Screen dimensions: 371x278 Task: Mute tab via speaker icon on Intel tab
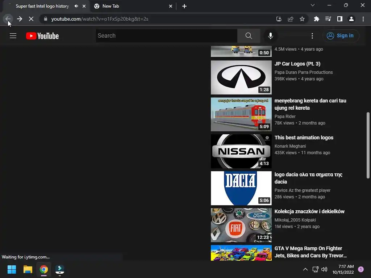click(x=76, y=6)
